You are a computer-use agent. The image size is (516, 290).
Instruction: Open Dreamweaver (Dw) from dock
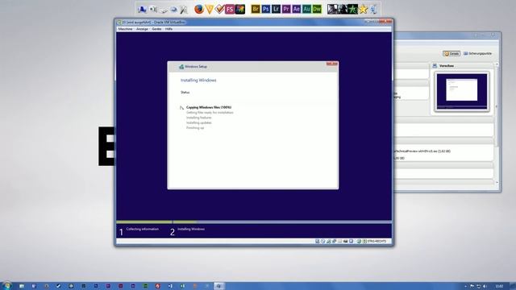click(x=317, y=9)
